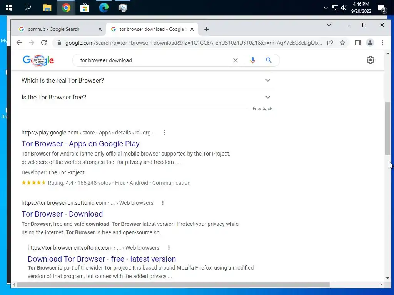Expand "Is the Tor Browser free?"
Screen dimensions: 394x295
pyautogui.click(x=147, y=97)
